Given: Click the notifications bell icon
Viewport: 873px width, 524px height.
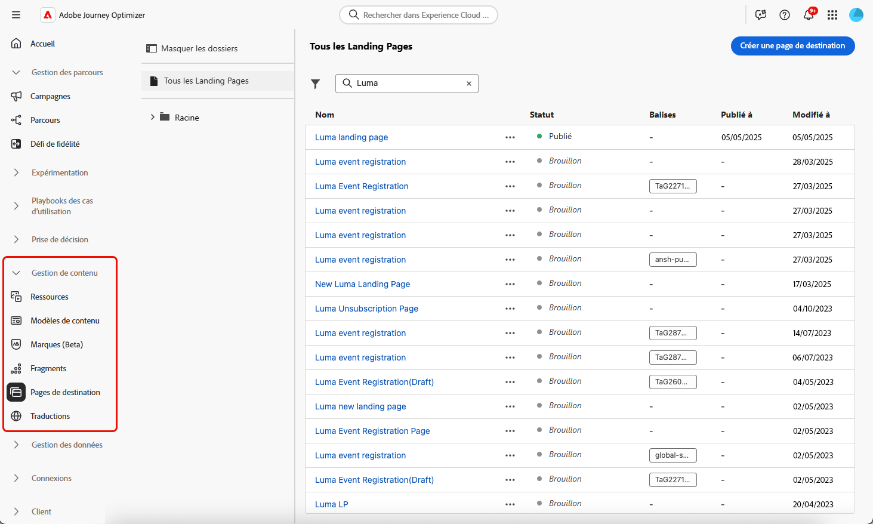Looking at the screenshot, I should (x=809, y=15).
